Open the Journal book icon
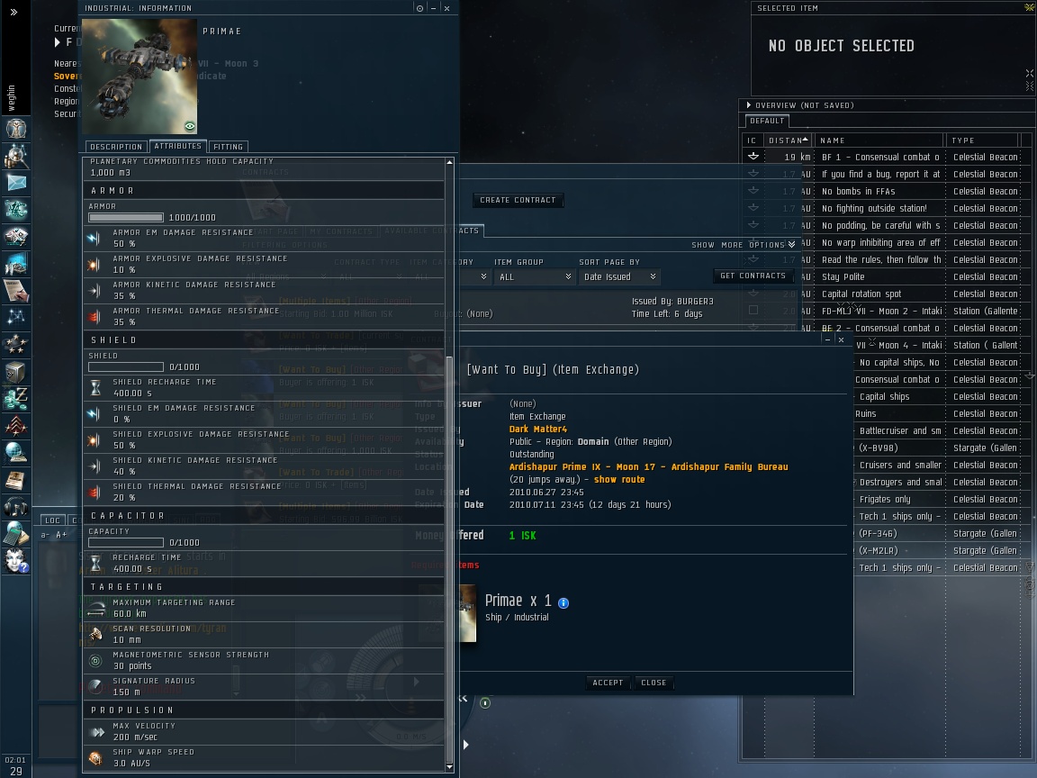This screenshot has height=778, width=1037. point(16,480)
